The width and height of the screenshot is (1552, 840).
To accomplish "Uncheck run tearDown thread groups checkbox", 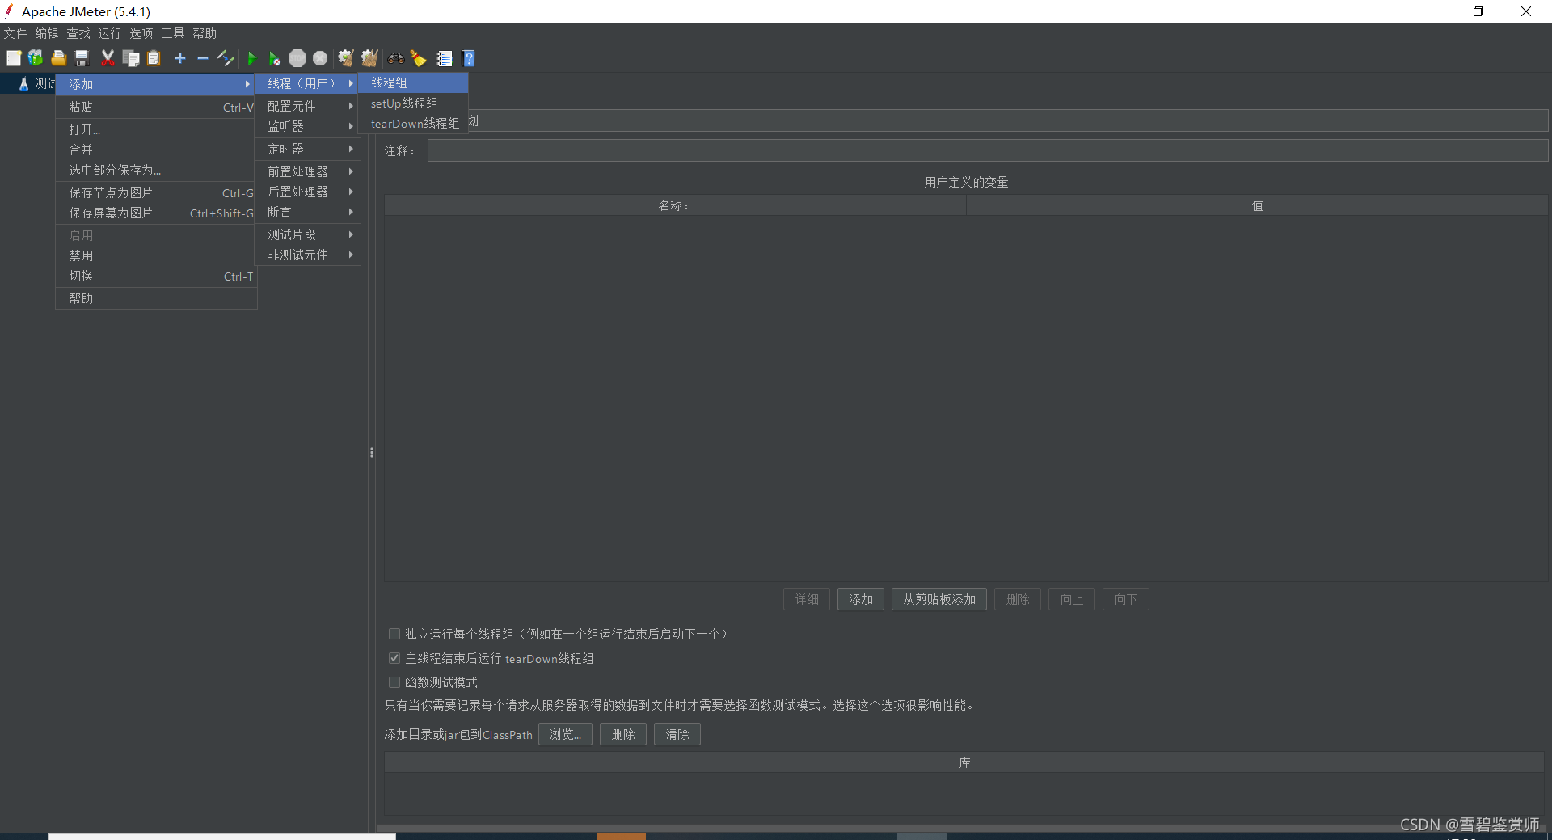I will click(394, 658).
